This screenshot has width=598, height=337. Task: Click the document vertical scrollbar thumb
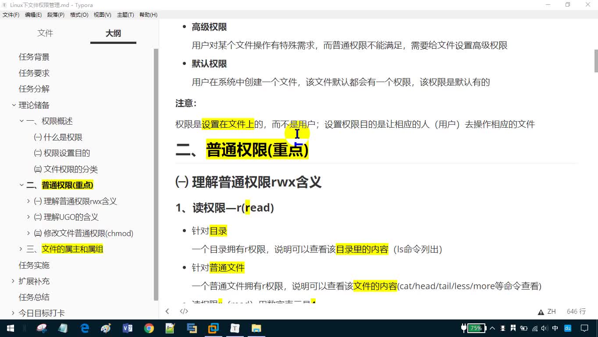click(596, 61)
